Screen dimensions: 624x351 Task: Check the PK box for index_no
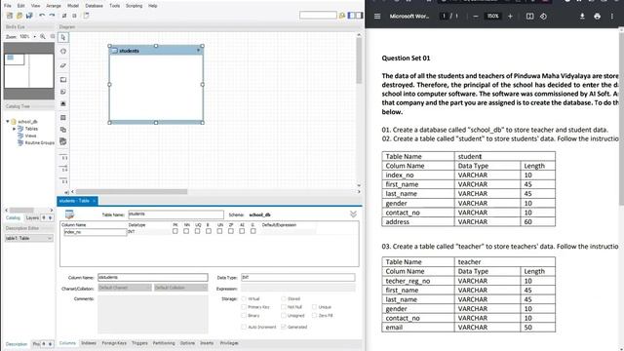tap(175, 231)
